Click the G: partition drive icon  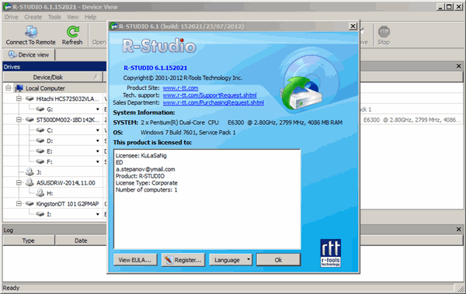tap(40, 109)
